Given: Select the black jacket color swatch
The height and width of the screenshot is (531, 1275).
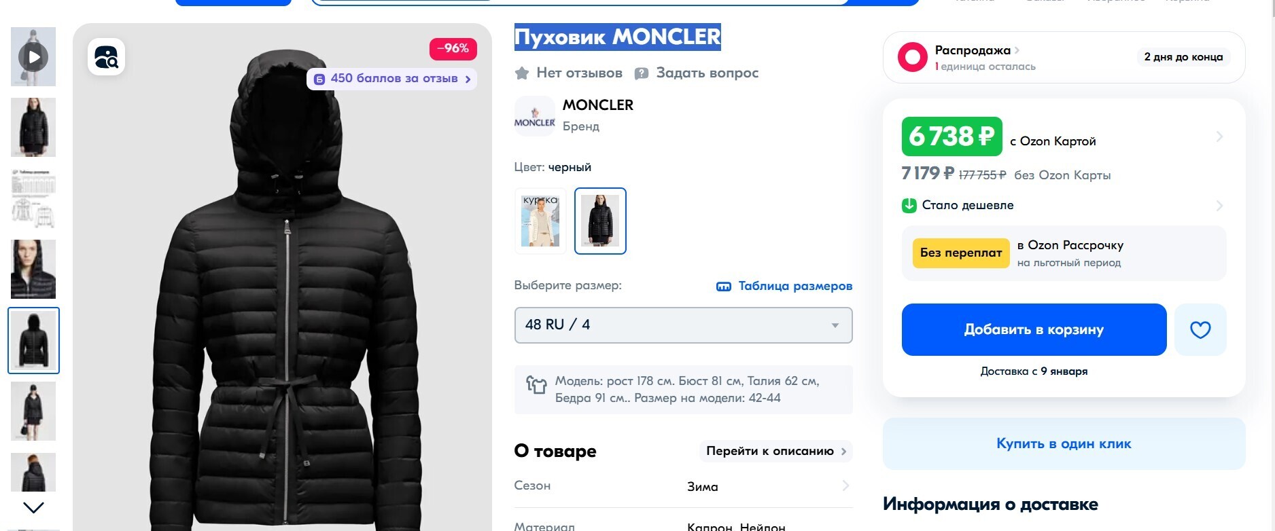Looking at the screenshot, I should (x=600, y=221).
